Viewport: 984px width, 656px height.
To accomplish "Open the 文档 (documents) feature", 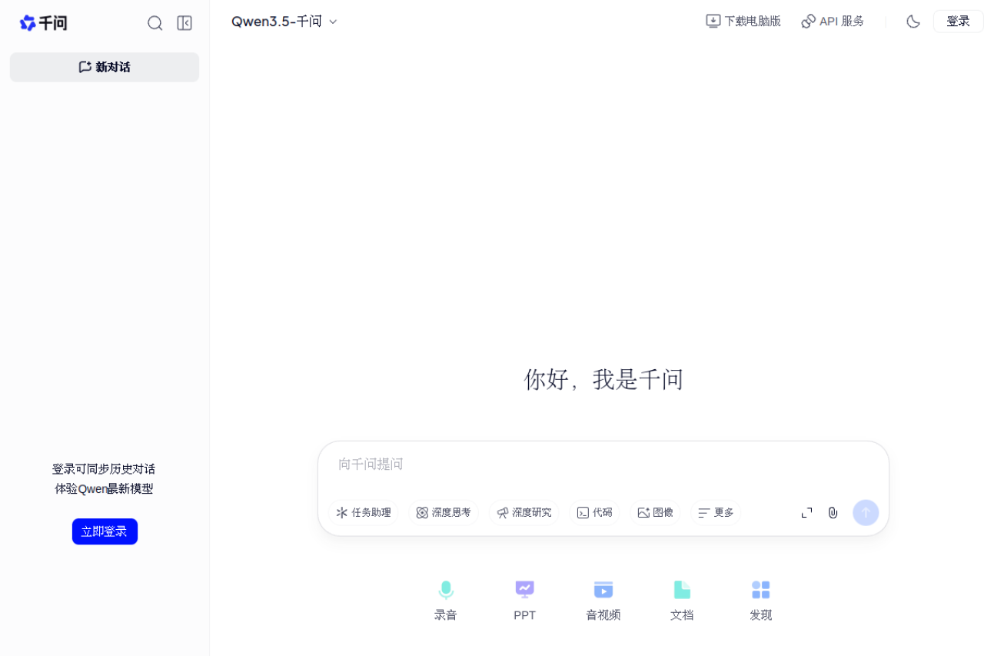I will [x=682, y=599].
